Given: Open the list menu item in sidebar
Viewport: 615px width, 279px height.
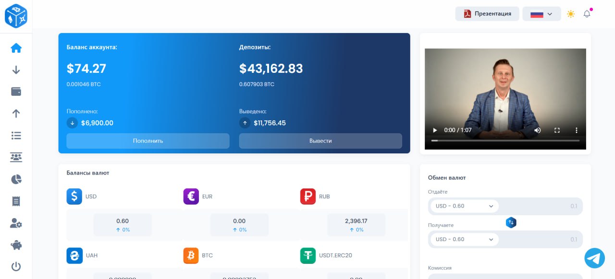Looking at the screenshot, I should (16, 136).
